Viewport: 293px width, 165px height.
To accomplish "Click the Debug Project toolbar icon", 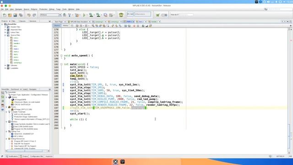I will 111,15.
